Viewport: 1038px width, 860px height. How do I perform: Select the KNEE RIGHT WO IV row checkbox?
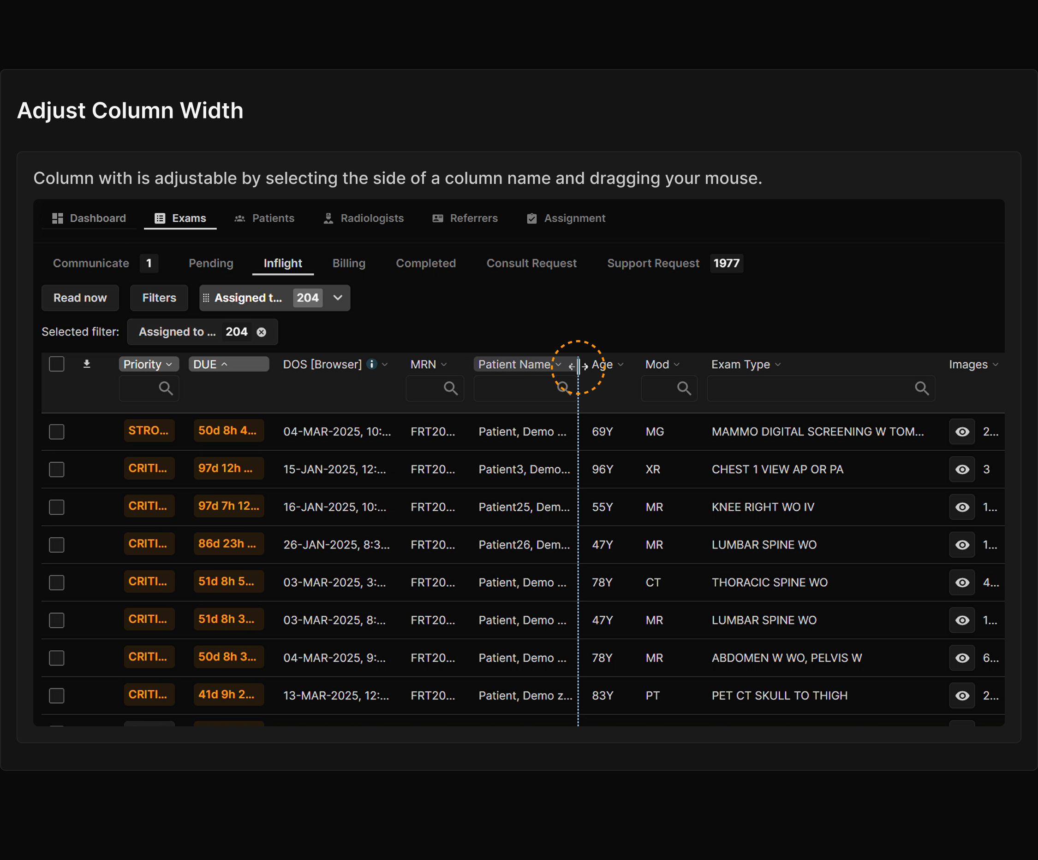point(57,507)
